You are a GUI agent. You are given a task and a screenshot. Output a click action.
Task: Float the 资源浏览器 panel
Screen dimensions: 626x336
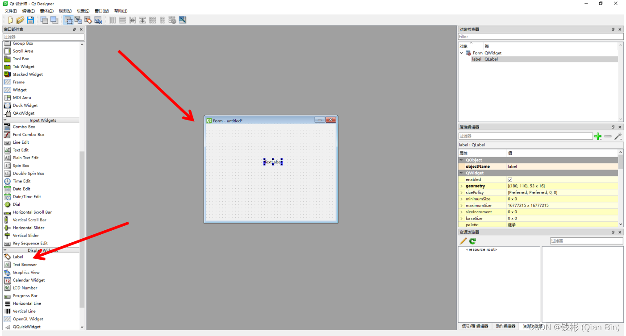[x=613, y=232]
